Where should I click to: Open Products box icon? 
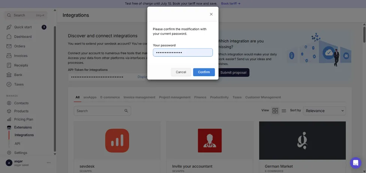tap(9, 111)
